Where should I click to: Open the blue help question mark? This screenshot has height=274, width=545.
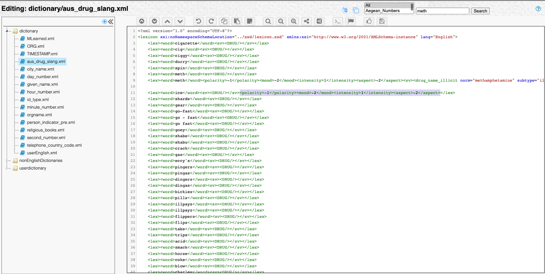538,9
